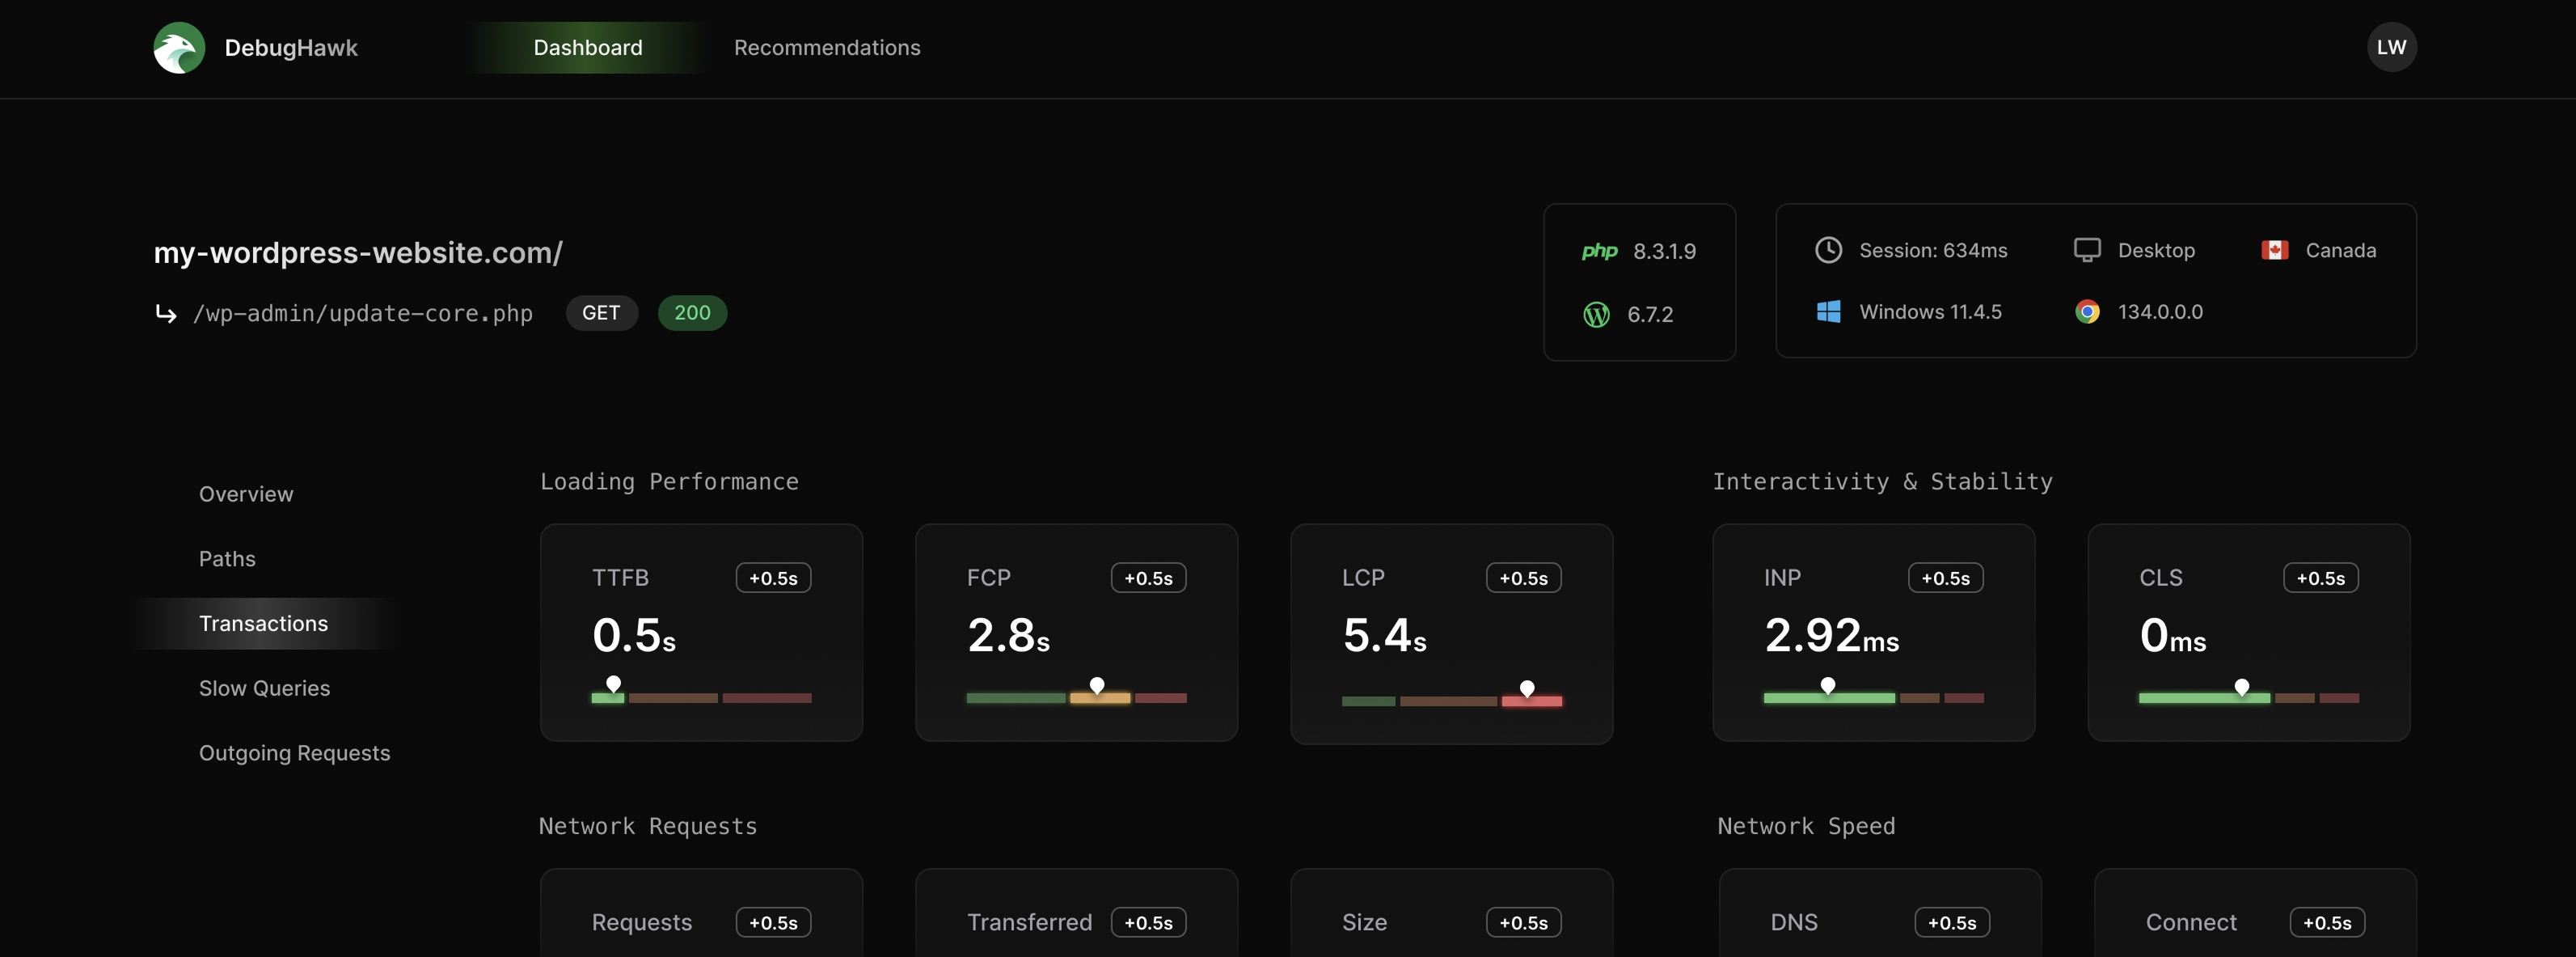
Task: Switch to the Dashboard tab
Action: [587, 47]
